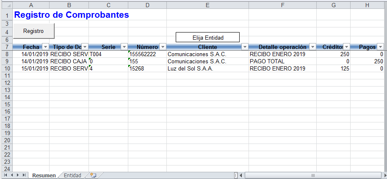Jump to last sheet with navigation arrow
This screenshot has height=179, width=387.
click(x=24, y=175)
